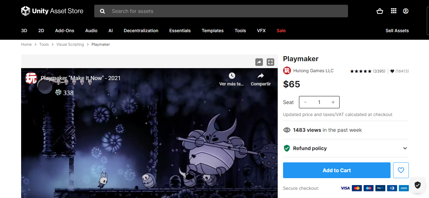Click the Unity Asset Store logo

click(x=52, y=11)
